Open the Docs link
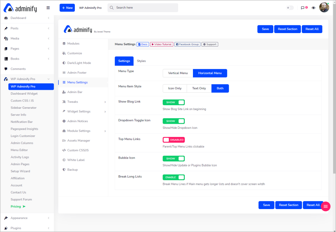This screenshot has height=232, width=336. click(x=143, y=44)
